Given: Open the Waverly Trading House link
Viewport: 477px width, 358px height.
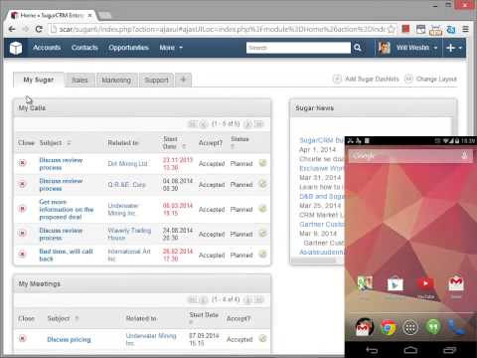Looking at the screenshot, I should point(129,234).
